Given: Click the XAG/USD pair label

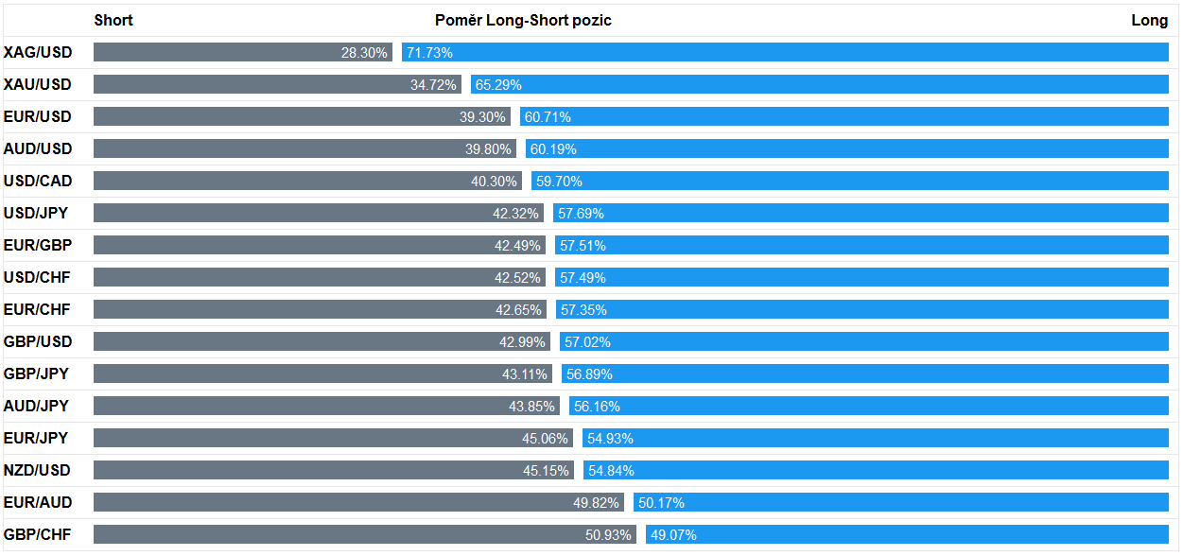Looking at the screenshot, I should point(38,53).
